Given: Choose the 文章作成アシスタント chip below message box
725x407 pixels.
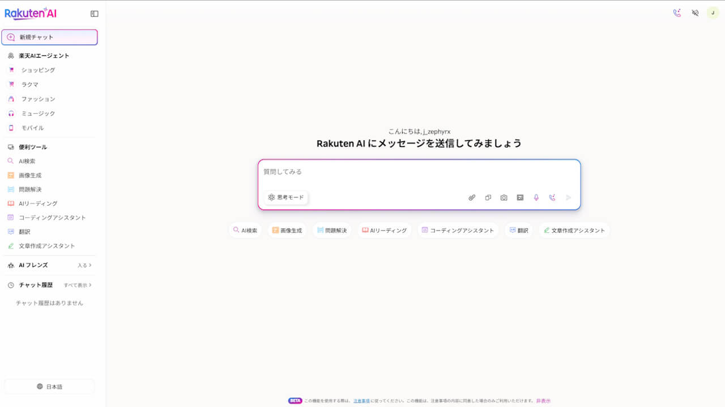Looking at the screenshot, I should click(574, 231).
